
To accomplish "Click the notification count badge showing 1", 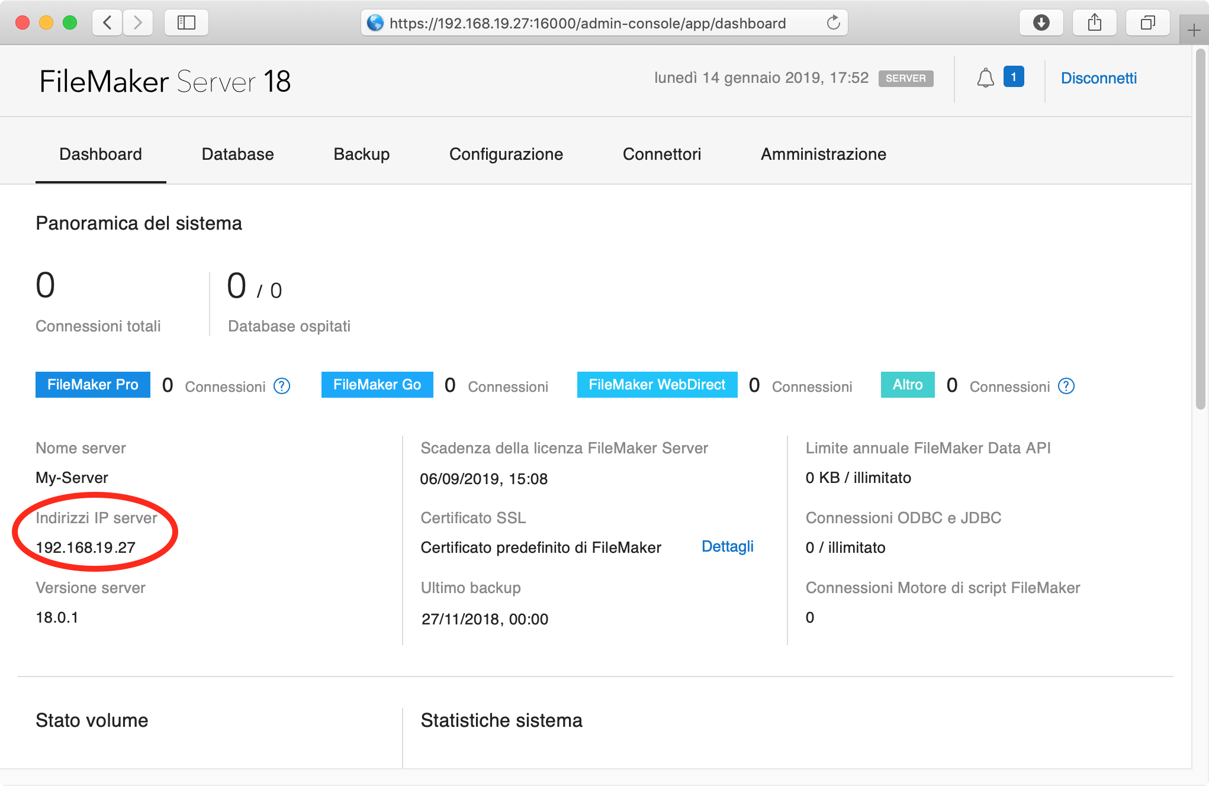I will [1014, 77].
